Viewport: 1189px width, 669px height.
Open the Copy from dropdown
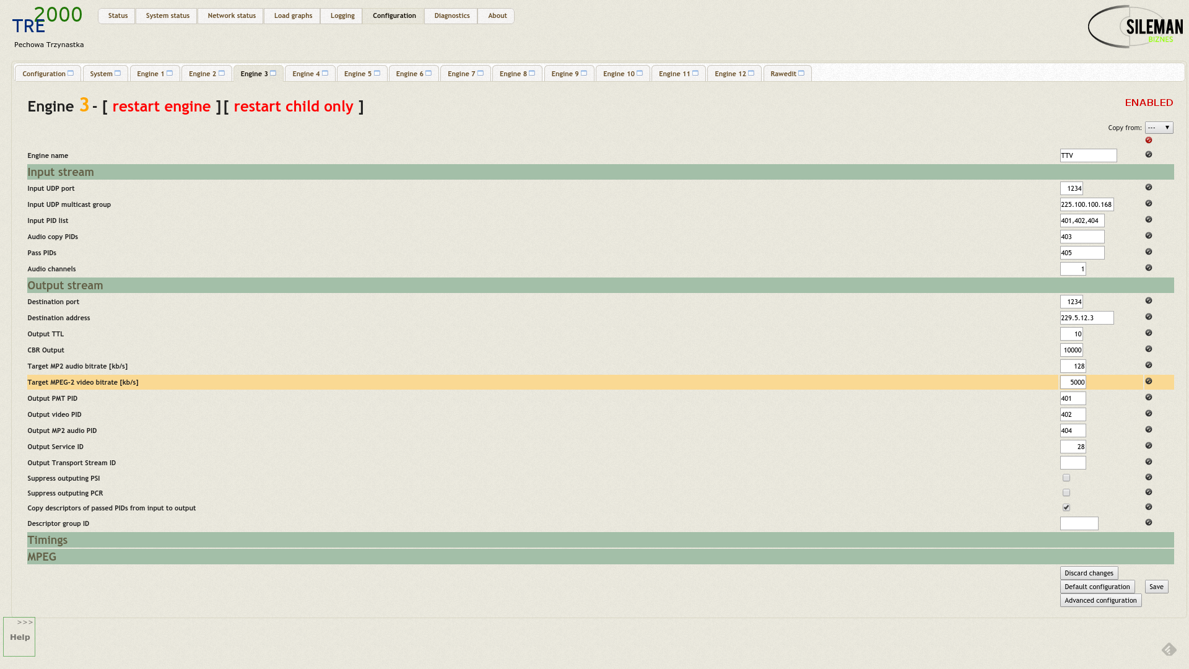tap(1159, 128)
